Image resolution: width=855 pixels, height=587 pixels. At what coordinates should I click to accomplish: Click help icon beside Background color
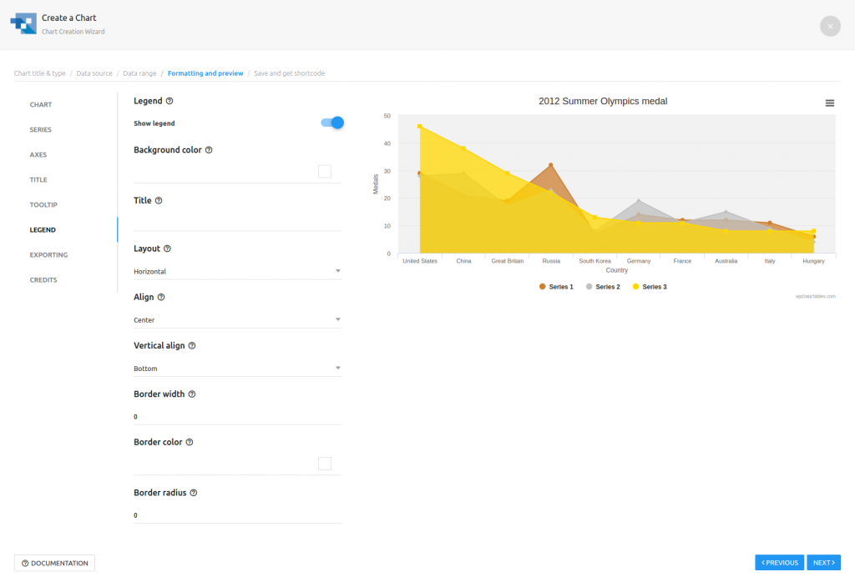[209, 150]
